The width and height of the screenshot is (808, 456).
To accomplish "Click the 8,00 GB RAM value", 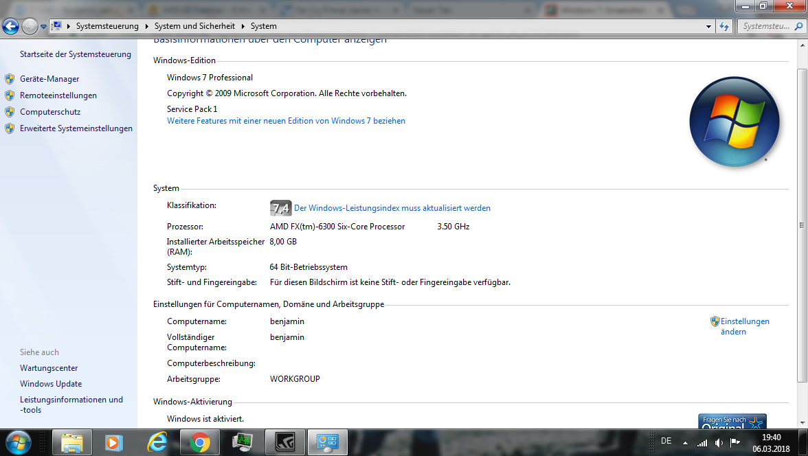I will point(283,242).
